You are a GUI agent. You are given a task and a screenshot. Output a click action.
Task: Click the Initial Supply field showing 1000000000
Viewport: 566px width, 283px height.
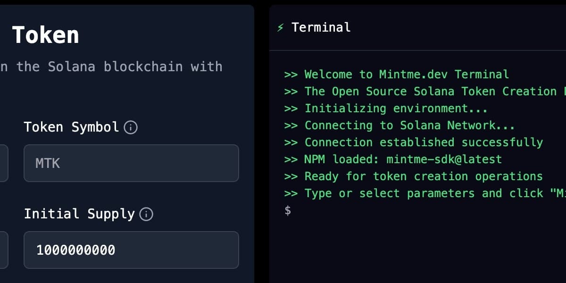131,250
